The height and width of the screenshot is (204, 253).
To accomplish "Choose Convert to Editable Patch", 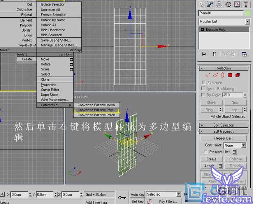I will 96,115.
